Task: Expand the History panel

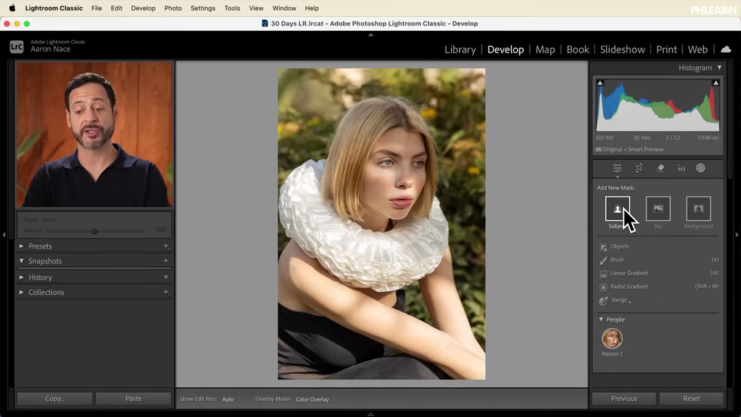Action: point(22,278)
